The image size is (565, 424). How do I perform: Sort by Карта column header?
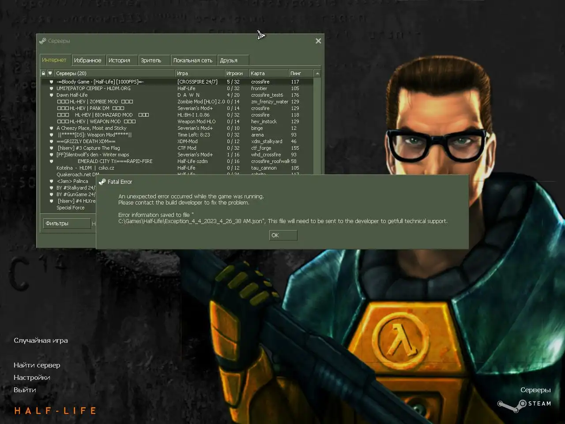pyautogui.click(x=268, y=73)
